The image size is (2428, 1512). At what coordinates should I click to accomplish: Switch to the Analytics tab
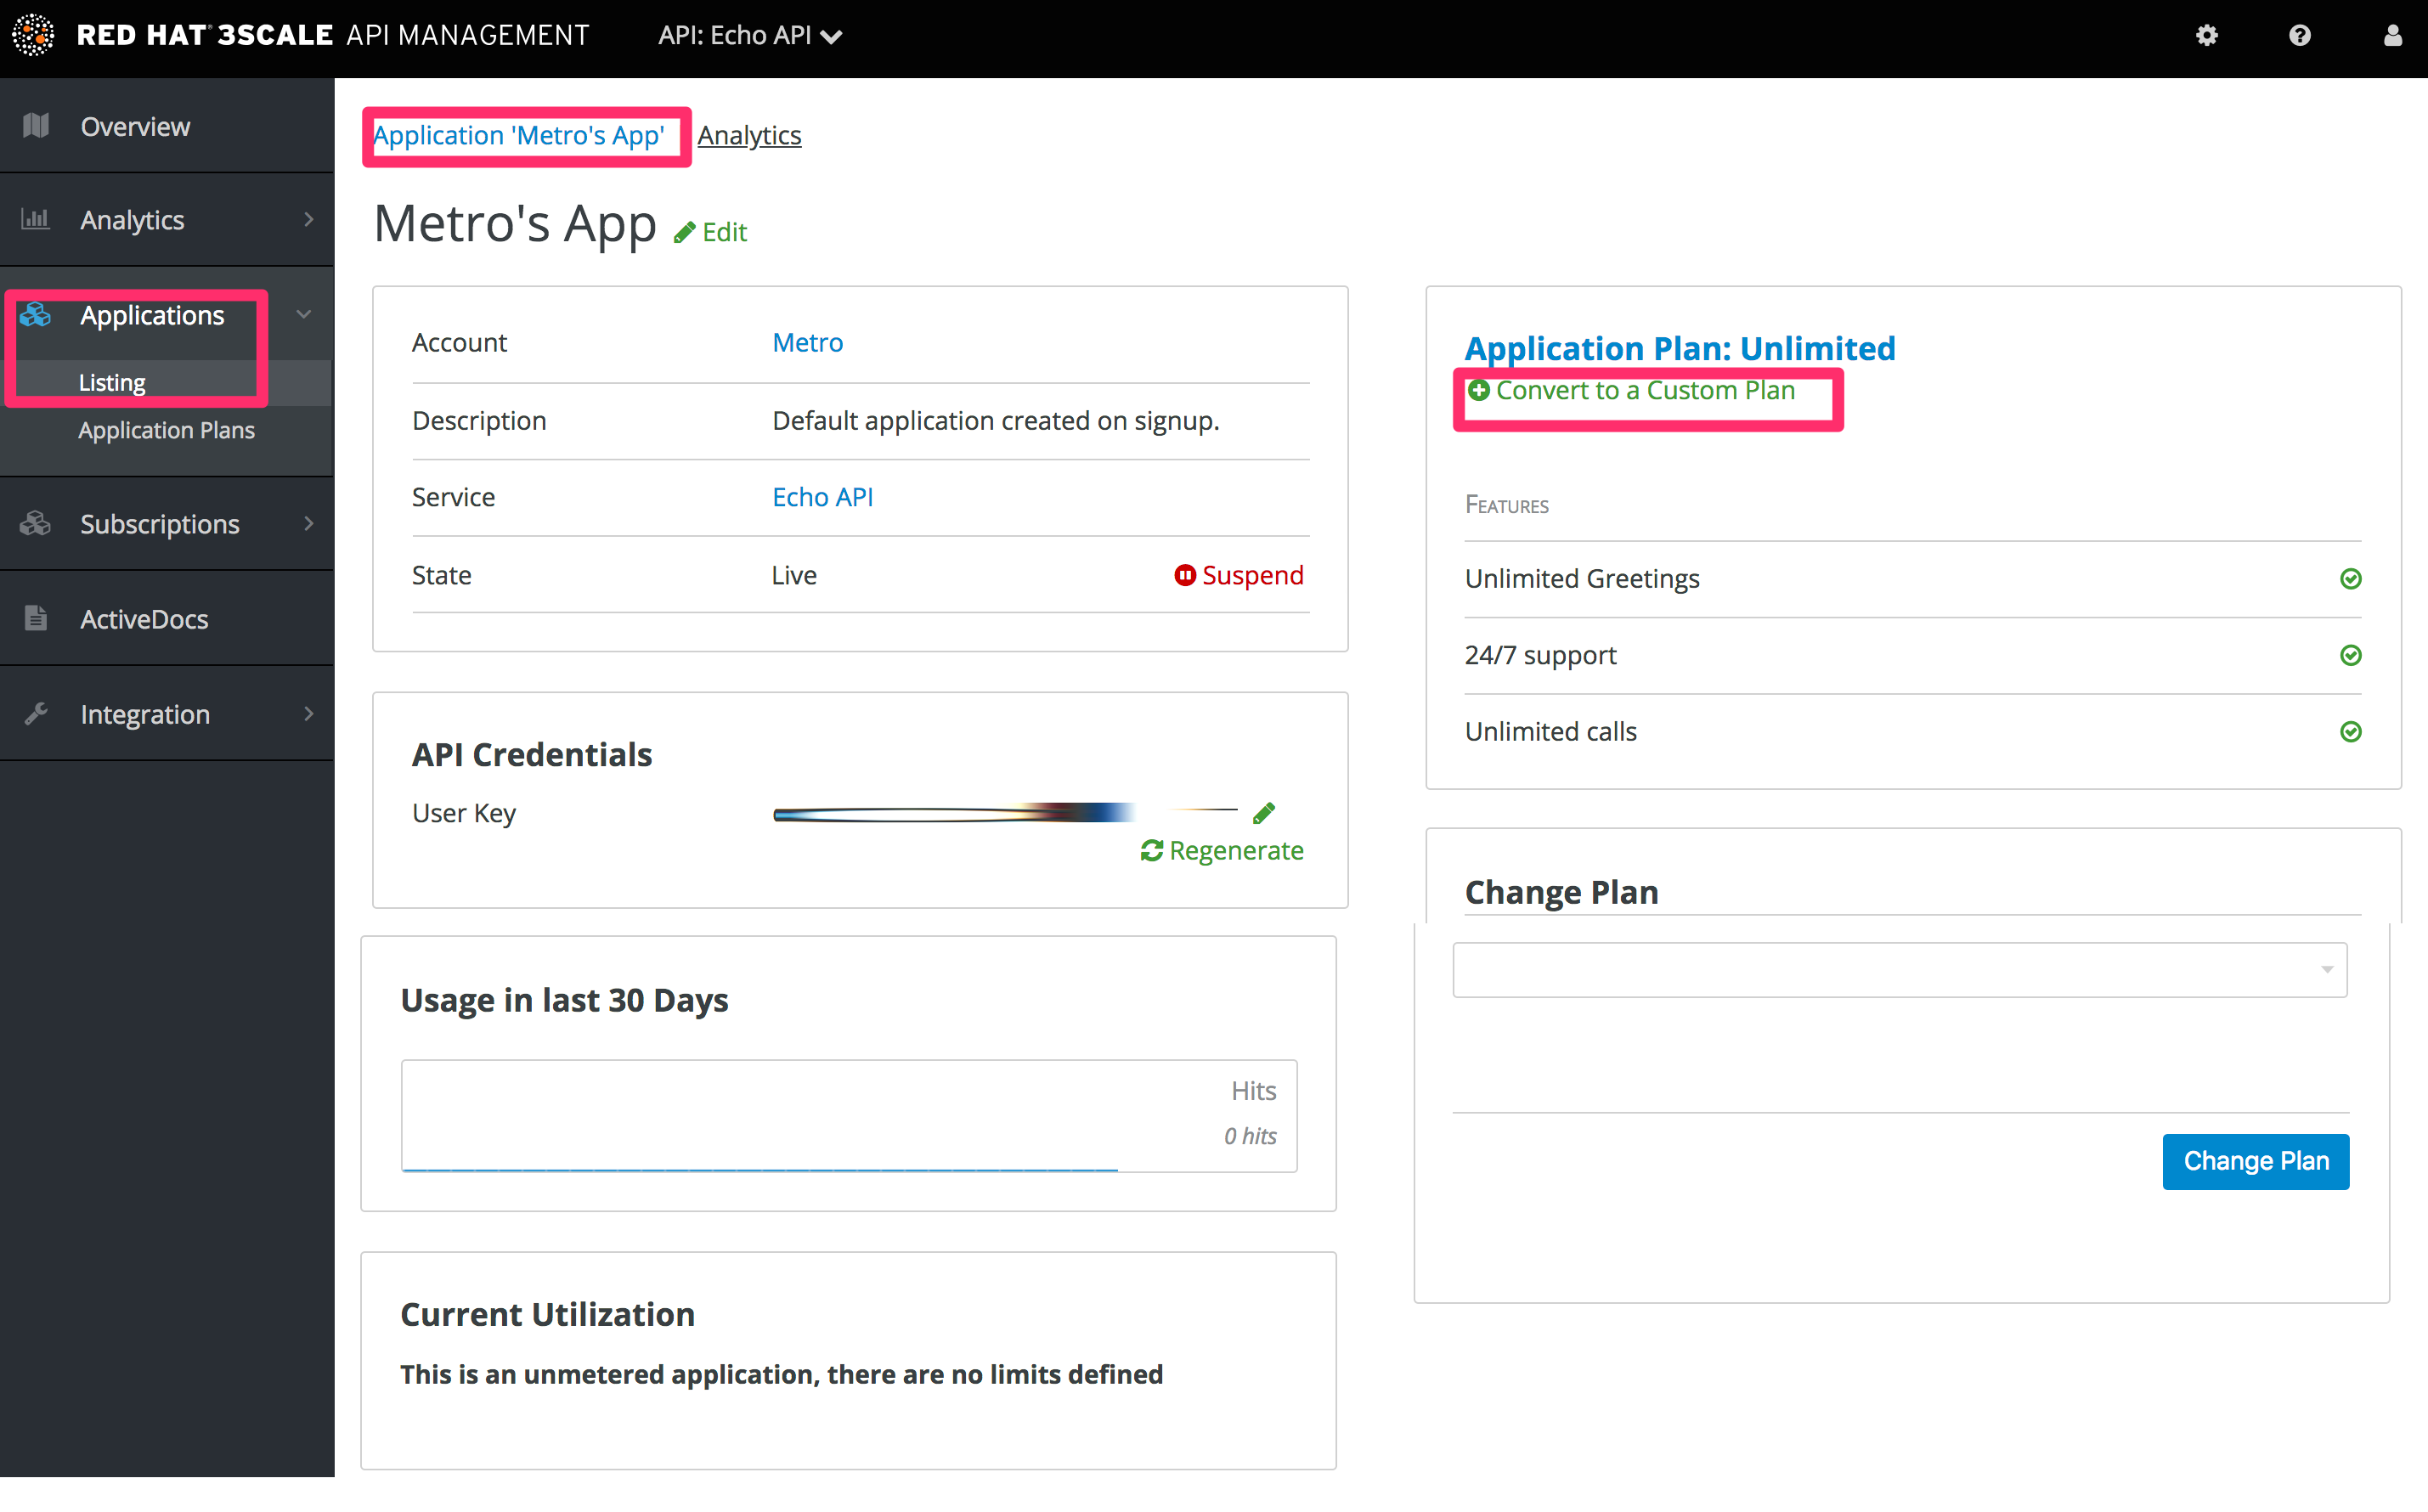coord(748,134)
